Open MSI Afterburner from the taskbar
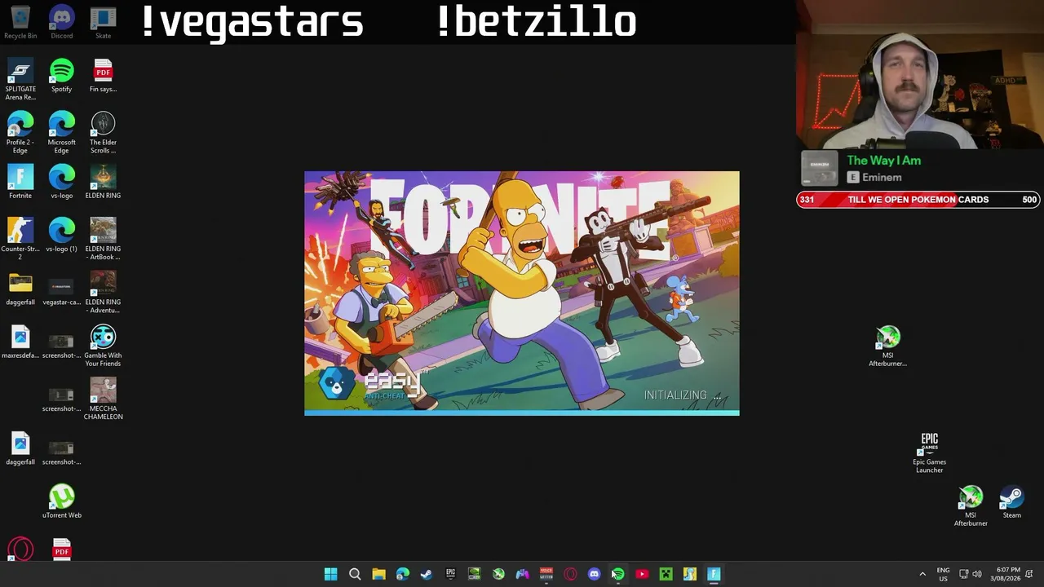This screenshot has height=587, width=1044. (x=498, y=574)
